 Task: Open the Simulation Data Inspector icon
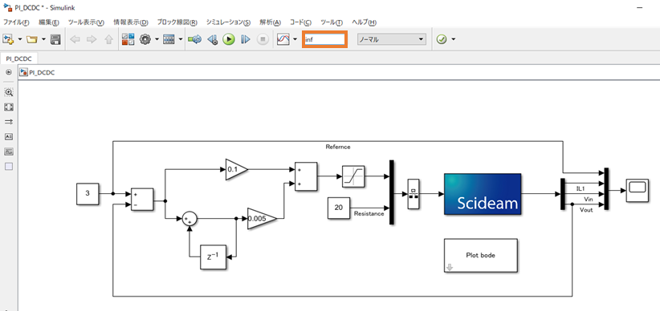pyautogui.click(x=283, y=39)
